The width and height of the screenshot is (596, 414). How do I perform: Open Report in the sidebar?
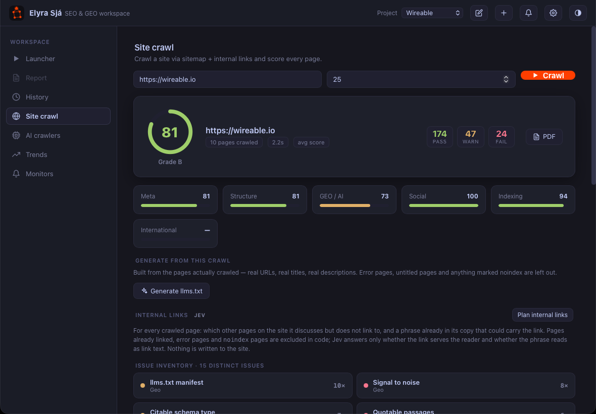tap(58, 78)
